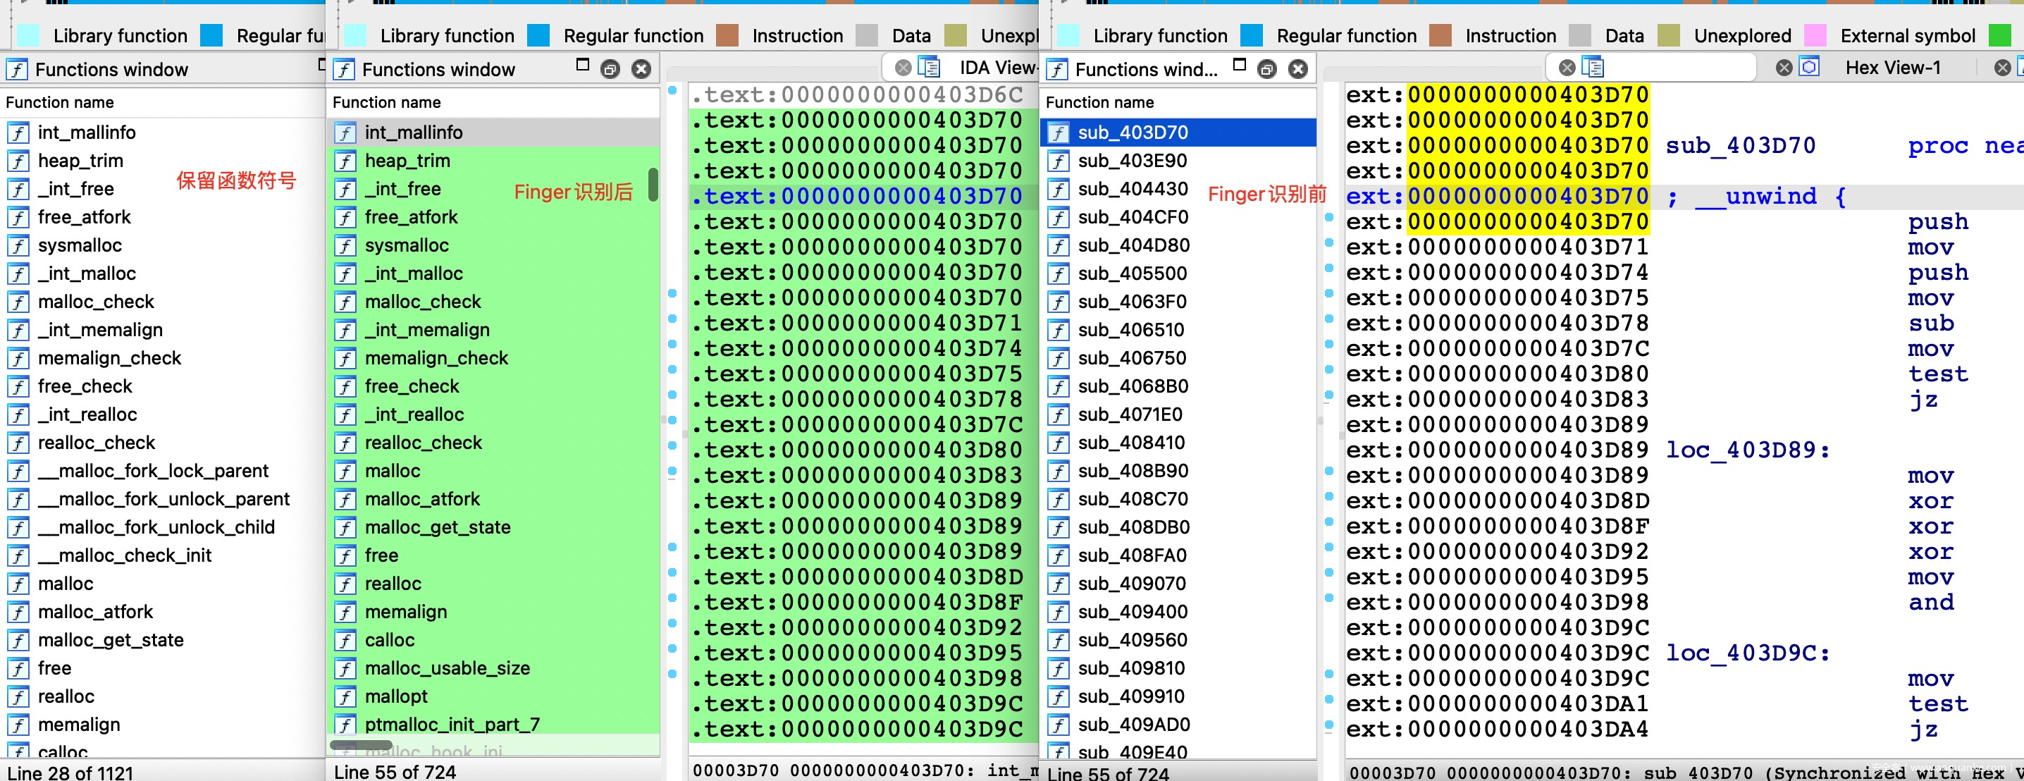Viewport: 2024px width, 781px height.
Task: Click the icon beside malloc_usable_size entry
Action: click(x=345, y=669)
